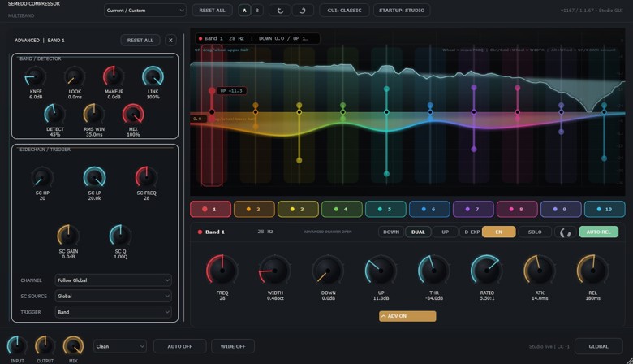This screenshot has height=364, width=633.
Task: Select band 3 tab
Action: tap(298, 210)
